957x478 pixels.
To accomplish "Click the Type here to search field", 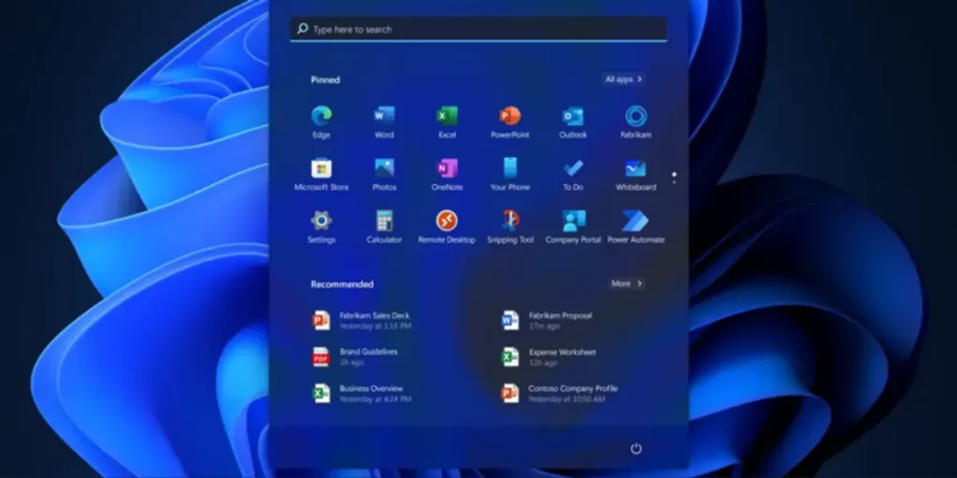I will coord(478,29).
